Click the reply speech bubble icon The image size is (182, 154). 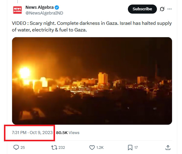[x=16, y=148]
